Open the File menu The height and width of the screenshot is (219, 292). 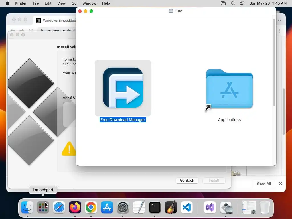[36, 3]
